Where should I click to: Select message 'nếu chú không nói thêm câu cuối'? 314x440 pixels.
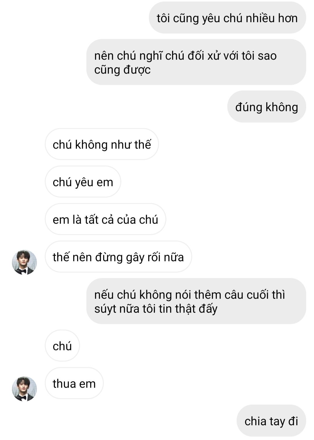pyautogui.click(x=196, y=301)
